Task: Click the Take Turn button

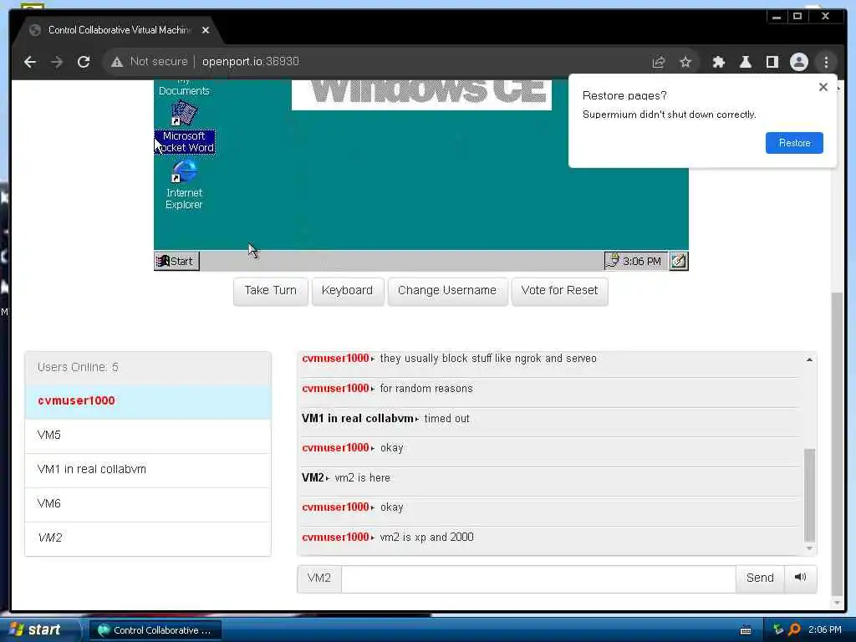Action: point(271,291)
